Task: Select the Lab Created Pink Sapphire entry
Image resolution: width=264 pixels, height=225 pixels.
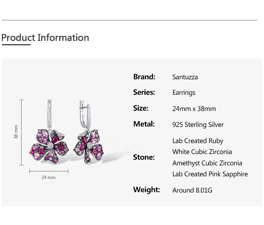Action: tap(210, 174)
